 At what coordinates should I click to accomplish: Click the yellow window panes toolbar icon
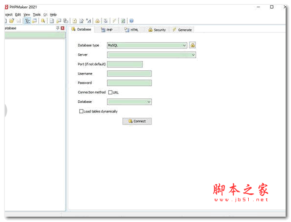click(34, 21)
